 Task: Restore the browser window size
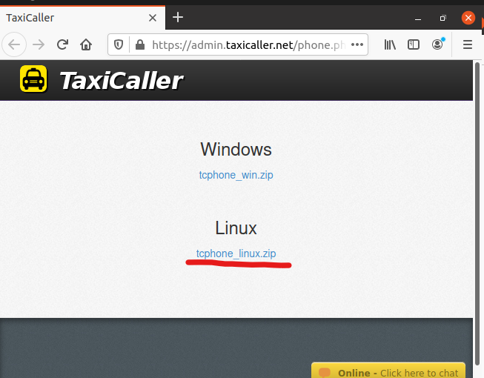coord(443,19)
